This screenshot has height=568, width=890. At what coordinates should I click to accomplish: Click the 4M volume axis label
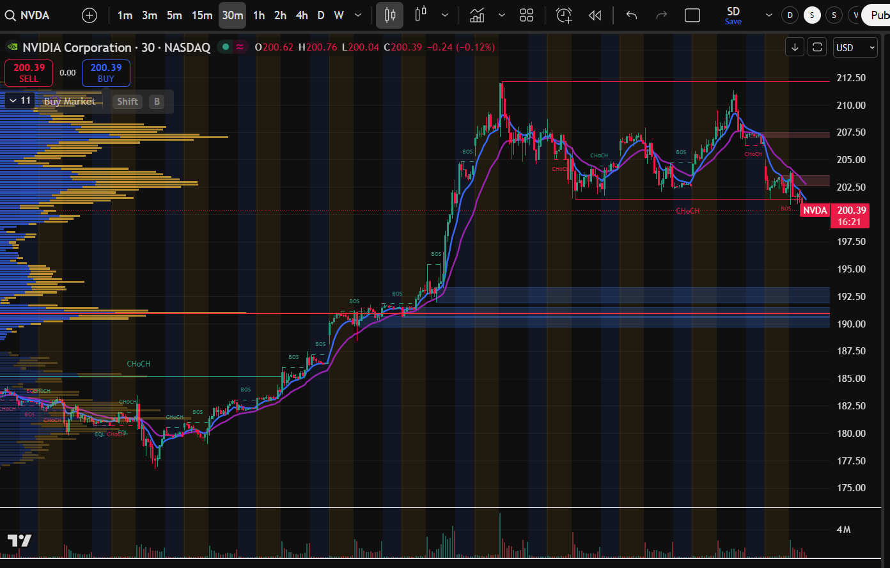(x=844, y=530)
